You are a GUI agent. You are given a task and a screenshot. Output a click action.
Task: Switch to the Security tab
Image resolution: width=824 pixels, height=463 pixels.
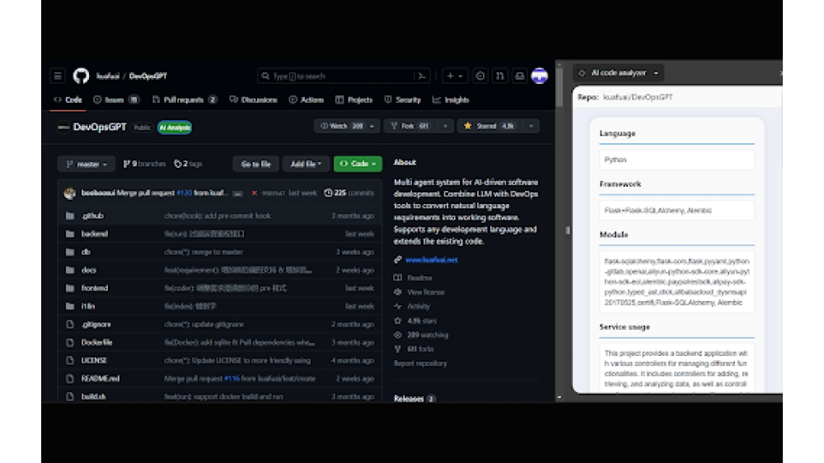tap(403, 100)
